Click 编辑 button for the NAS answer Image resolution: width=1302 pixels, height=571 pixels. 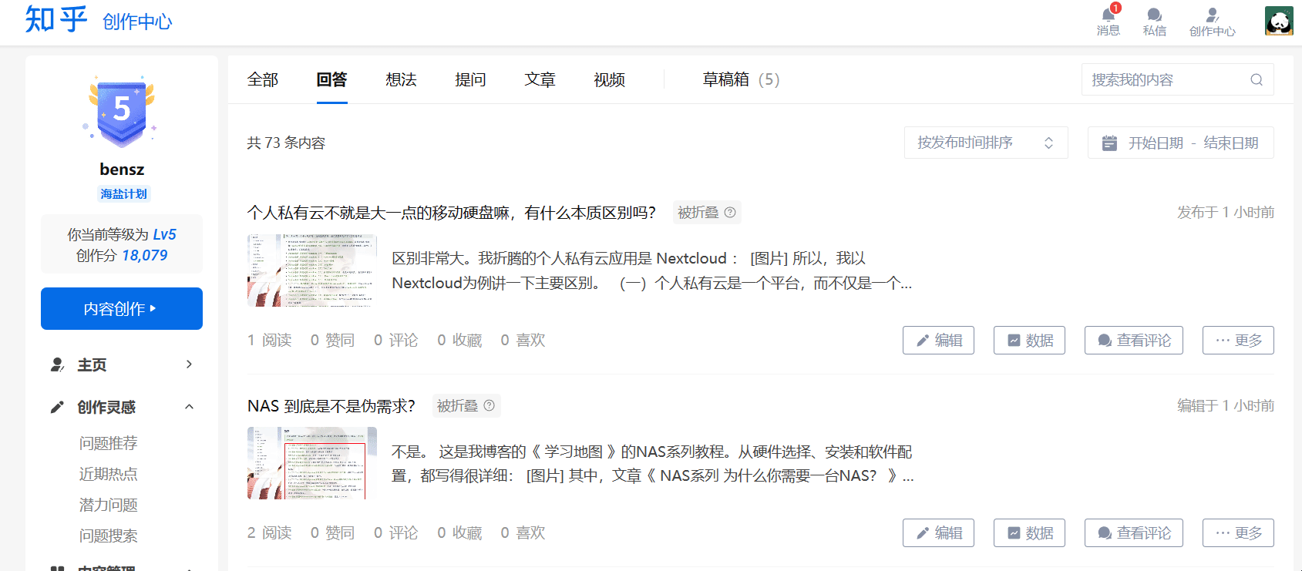[938, 532]
